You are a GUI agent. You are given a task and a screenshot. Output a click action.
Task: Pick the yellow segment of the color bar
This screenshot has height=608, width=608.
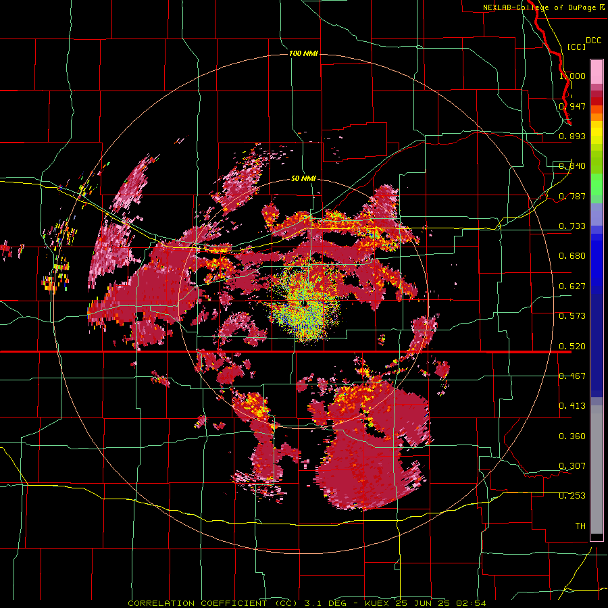[x=597, y=132]
